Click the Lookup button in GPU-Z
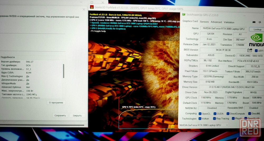This screenshot has width=264, height=141. (257, 29)
